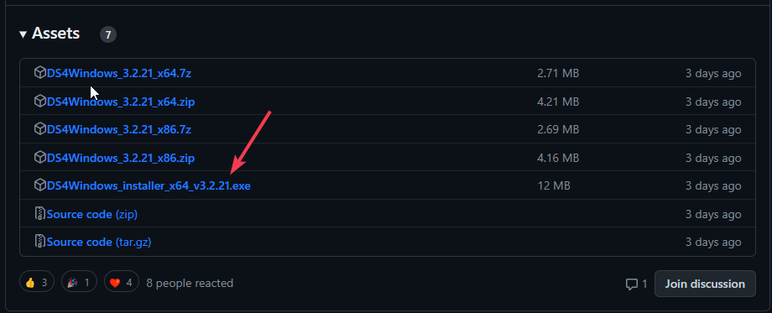This screenshot has height=313, width=772.
Task: Download DS4Windows_3.2.21_x86.7z
Action: pyautogui.click(x=119, y=130)
